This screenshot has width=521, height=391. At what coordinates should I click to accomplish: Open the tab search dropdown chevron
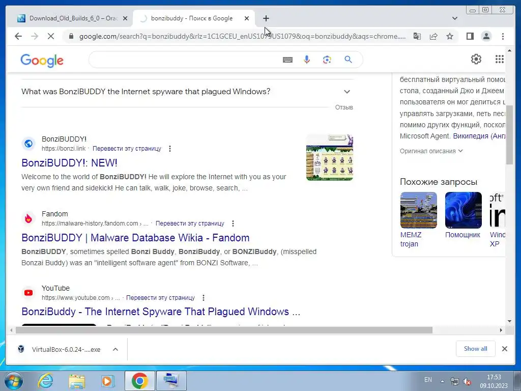pos(454,18)
